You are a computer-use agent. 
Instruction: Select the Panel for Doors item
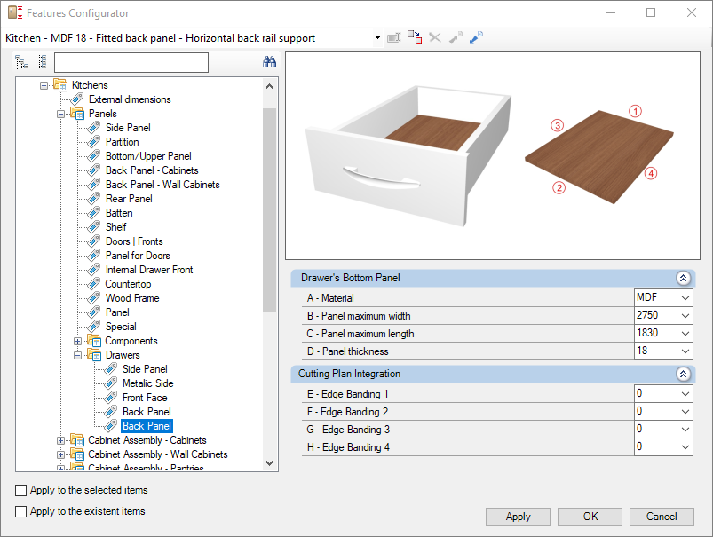click(138, 256)
